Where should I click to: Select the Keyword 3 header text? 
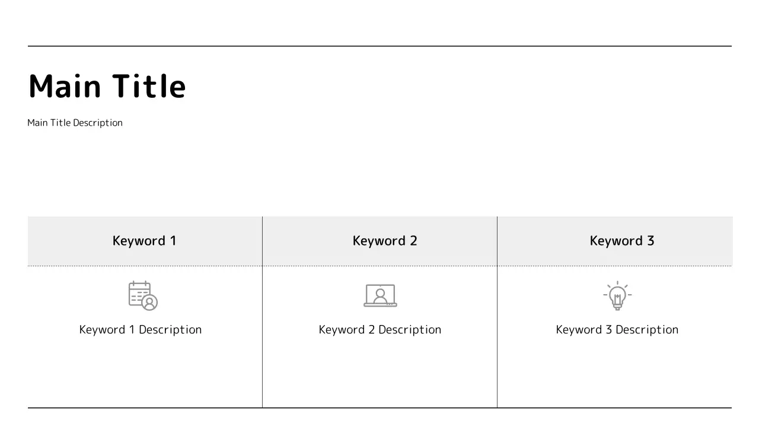622,241
